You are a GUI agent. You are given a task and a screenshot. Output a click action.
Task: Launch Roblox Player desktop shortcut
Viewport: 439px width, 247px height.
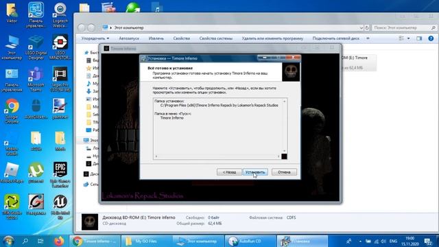point(12,173)
